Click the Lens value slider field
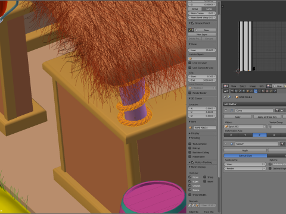286x214 pixels. (x=202, y=51)
